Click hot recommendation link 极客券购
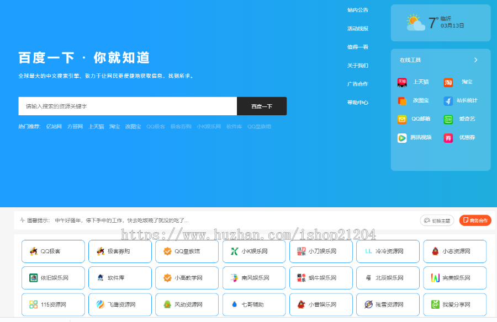 (181, 127)
